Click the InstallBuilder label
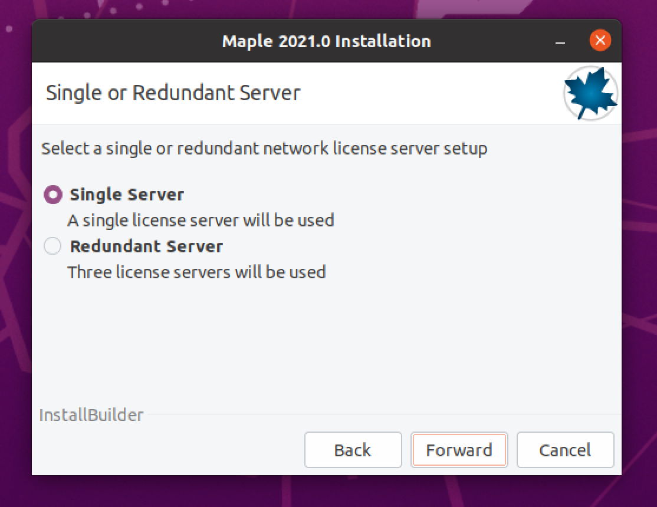 point(91,415)
